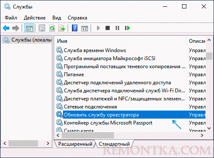Image resolution: width=214 pixels, height=158 pixels.
Task: Click gear icon beside Обновить службу оркестратора
Action: (59, 114)
